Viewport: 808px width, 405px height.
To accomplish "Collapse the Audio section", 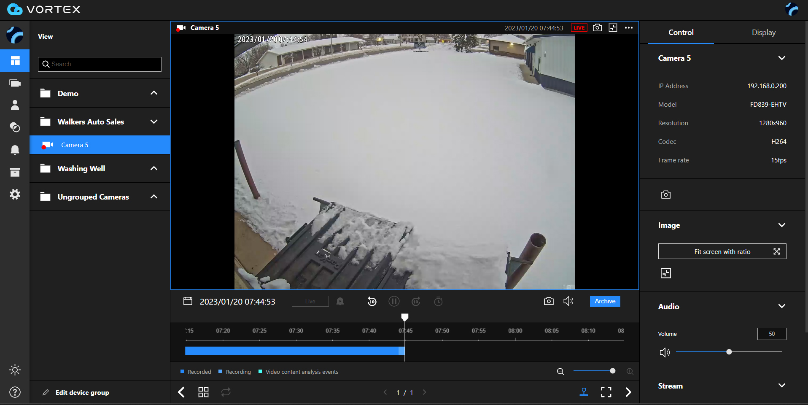I will [x=781, y=306].
